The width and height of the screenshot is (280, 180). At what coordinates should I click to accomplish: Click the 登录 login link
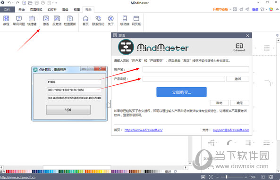point(255,9)
